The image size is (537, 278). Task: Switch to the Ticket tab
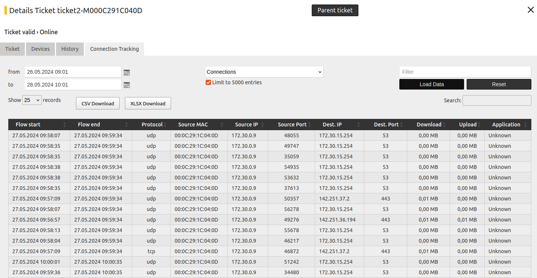pyautogui.click(x=12, y=49)
